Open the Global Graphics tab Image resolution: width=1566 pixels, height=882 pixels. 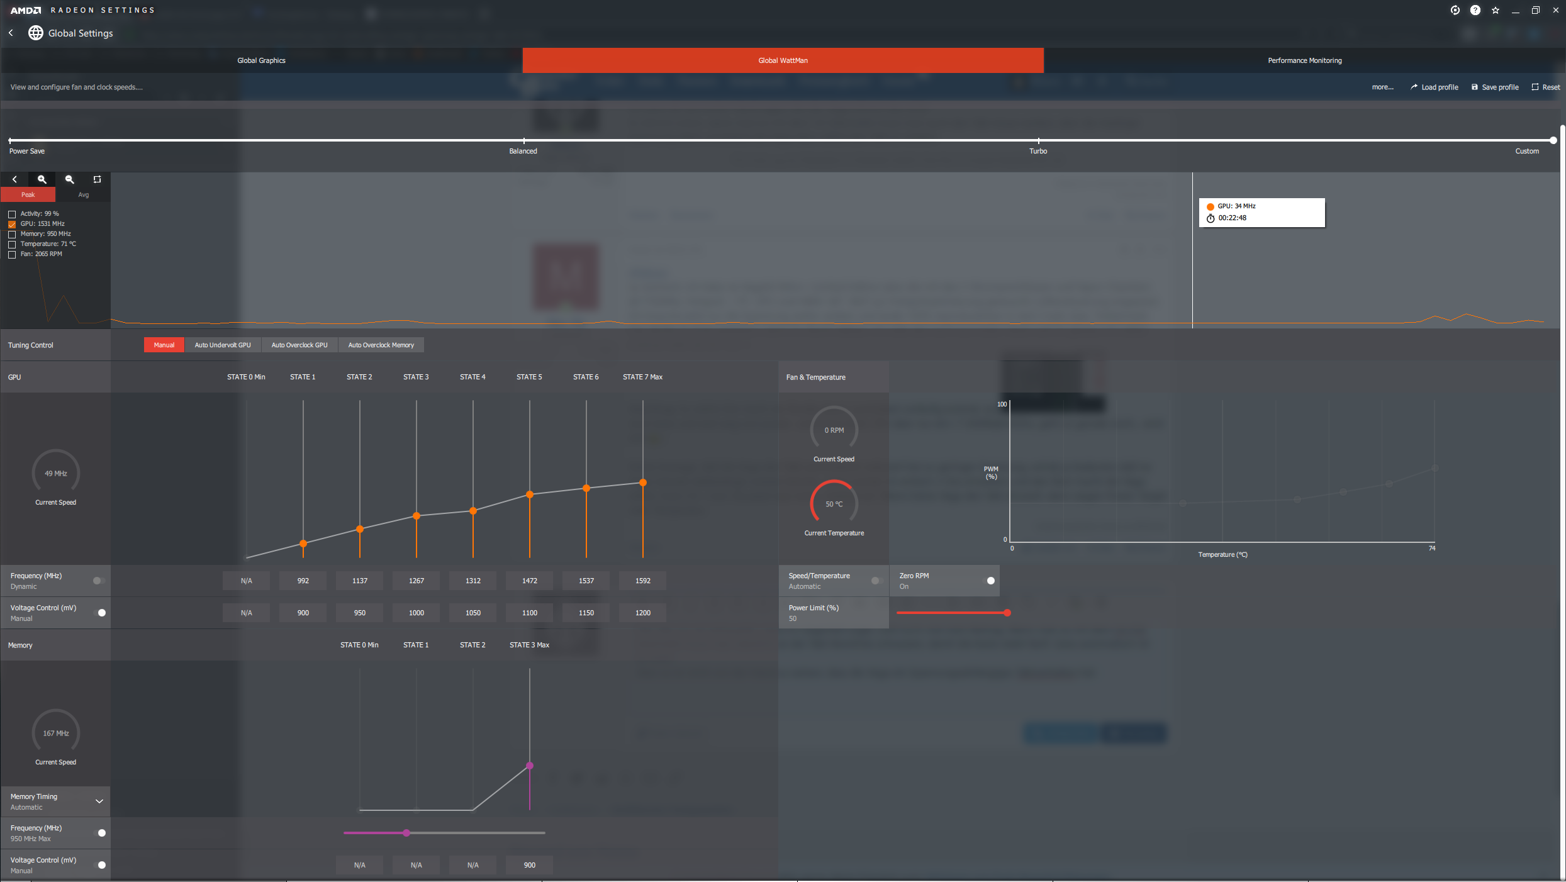point(261,60)
